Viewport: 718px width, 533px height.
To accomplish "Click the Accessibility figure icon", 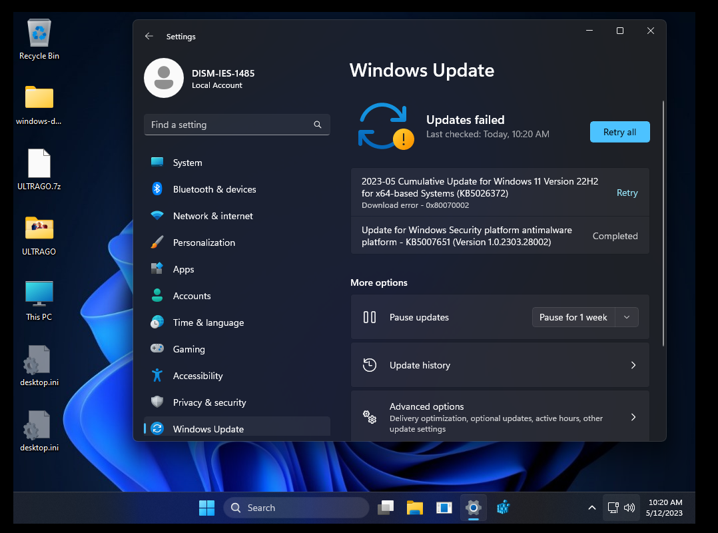I will coord(157,375).
